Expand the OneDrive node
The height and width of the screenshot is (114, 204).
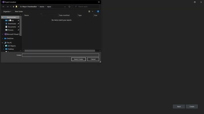tap(3, 39)
